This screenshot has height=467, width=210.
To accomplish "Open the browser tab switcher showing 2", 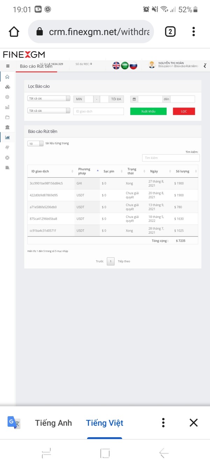I will click(170, 32).
